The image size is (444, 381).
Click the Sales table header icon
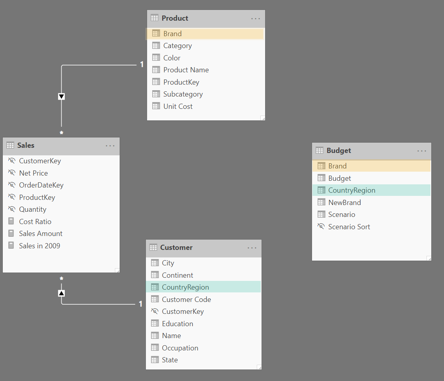point(10,145)
